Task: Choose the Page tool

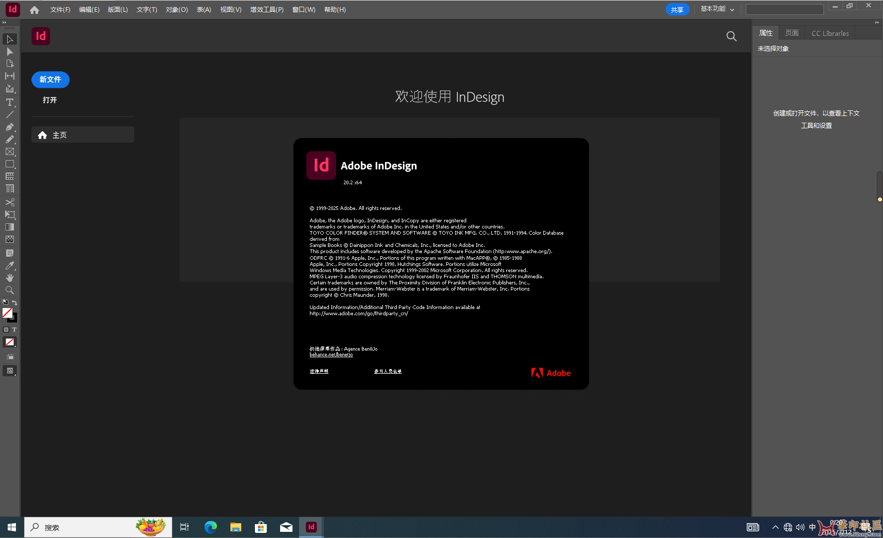Action: [x=10, y=64]
